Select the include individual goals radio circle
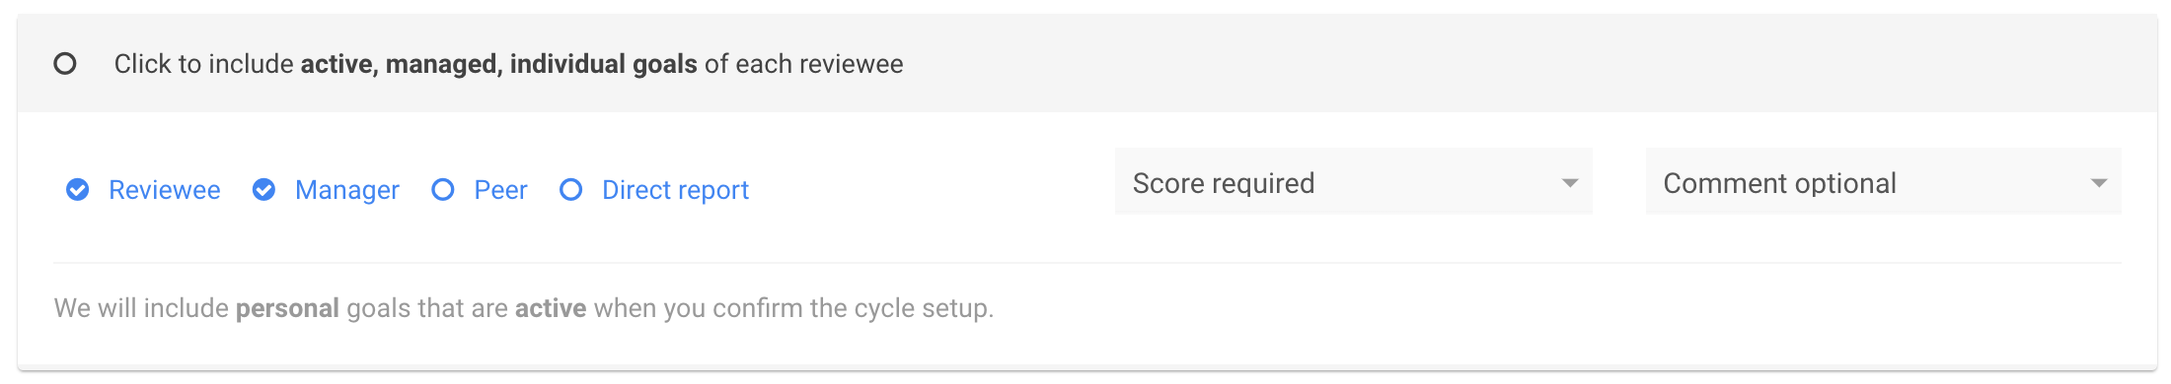 (x=65, y=64)
